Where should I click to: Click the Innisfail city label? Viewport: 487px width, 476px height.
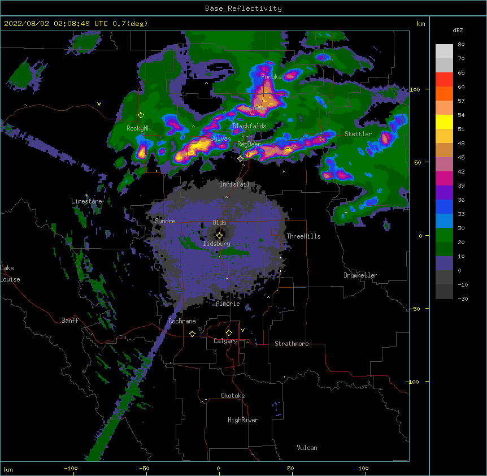(x=234, y=184)
